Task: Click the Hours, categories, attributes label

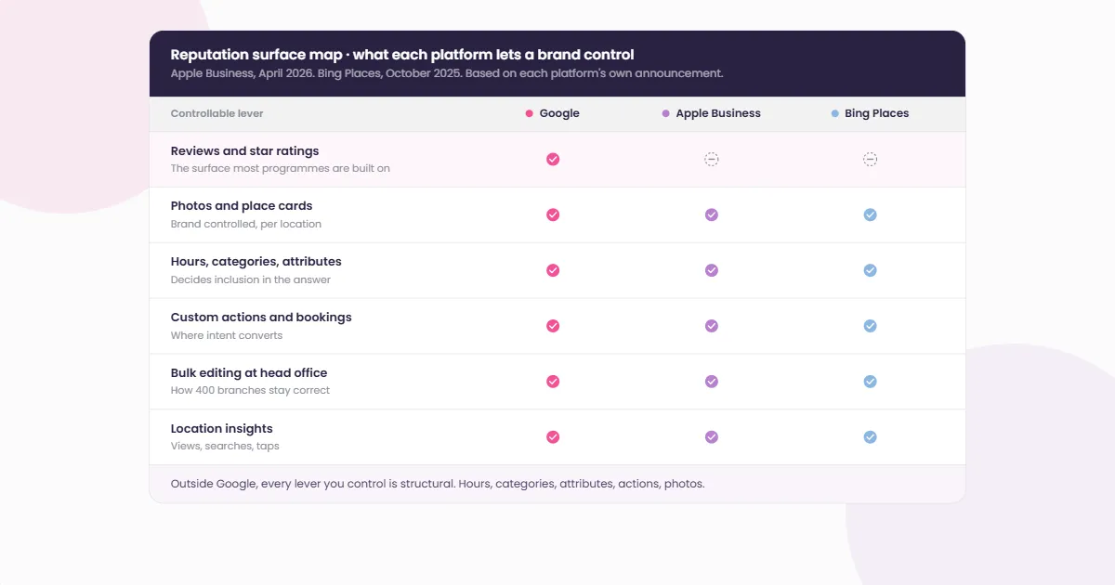Action: coord(256,262)
